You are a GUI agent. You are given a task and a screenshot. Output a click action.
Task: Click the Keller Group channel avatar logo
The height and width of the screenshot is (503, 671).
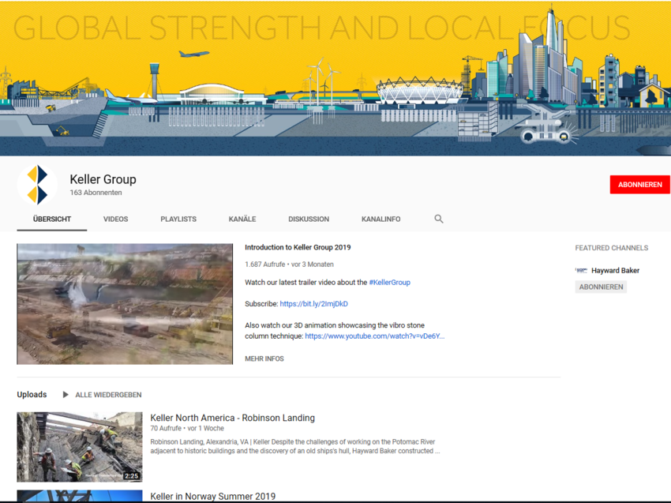37,185
